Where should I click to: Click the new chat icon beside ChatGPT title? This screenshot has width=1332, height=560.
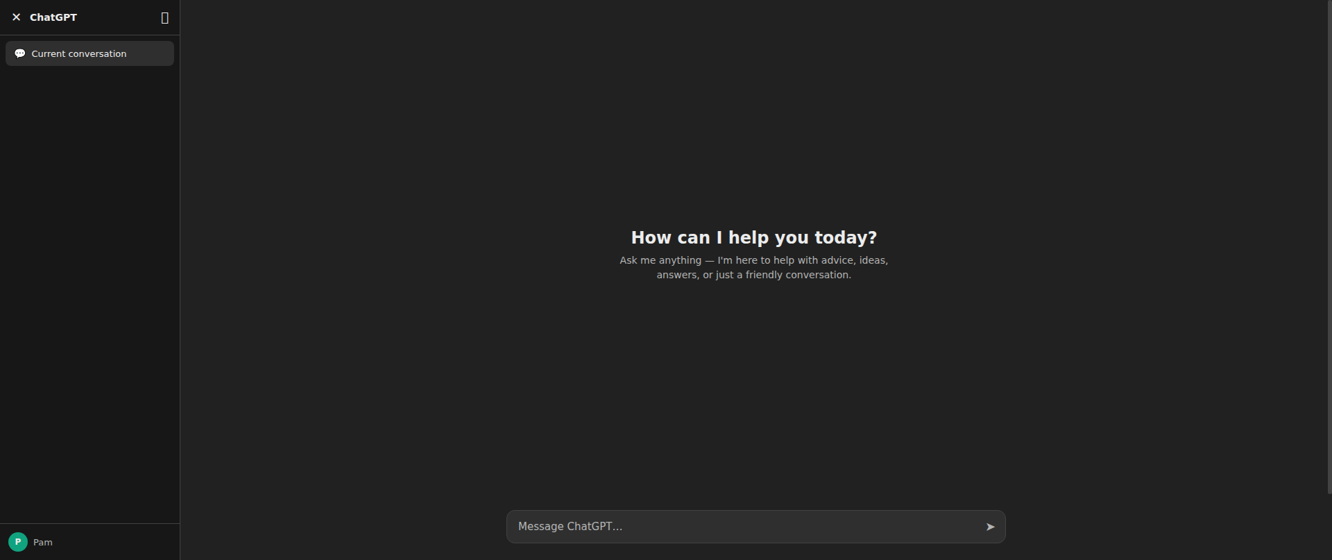point(164,18)
